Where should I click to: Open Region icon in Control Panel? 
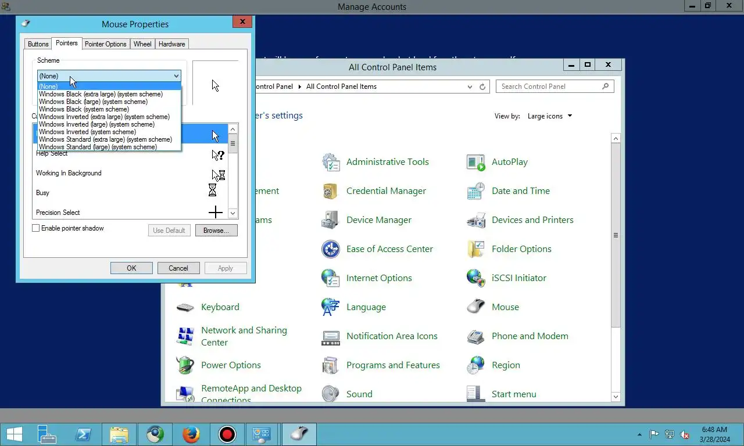click(476, 365)
